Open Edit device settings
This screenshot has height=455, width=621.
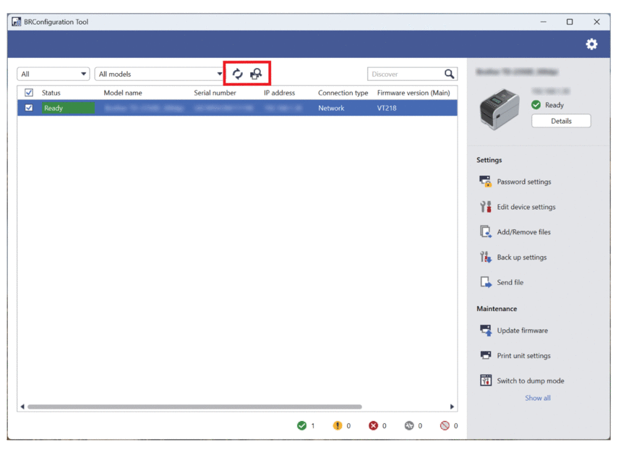(526, 207)
